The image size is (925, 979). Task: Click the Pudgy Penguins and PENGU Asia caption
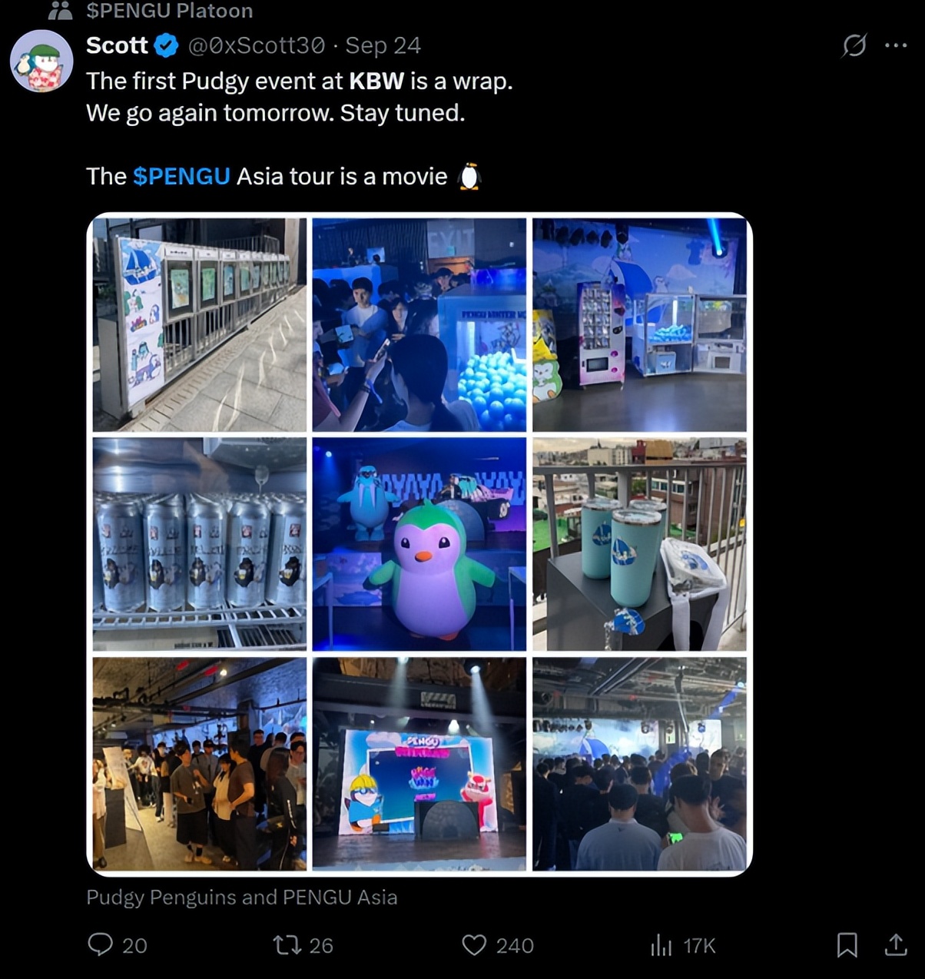[242, 897]
